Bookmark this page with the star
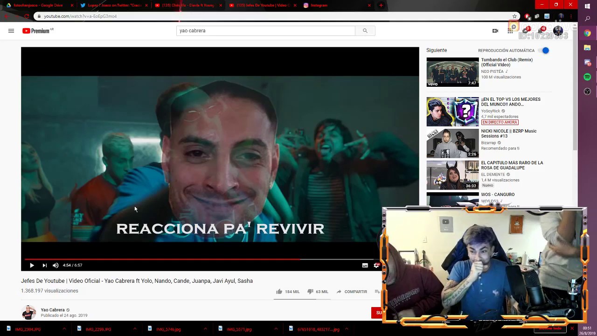Viewport: 597px width, 336px height. [x=514, y=16]
